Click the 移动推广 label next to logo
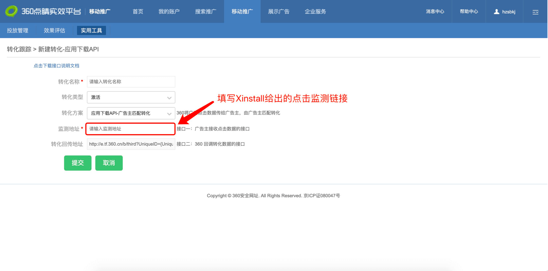Screen dimensions: 548x271 pos(100,12)
